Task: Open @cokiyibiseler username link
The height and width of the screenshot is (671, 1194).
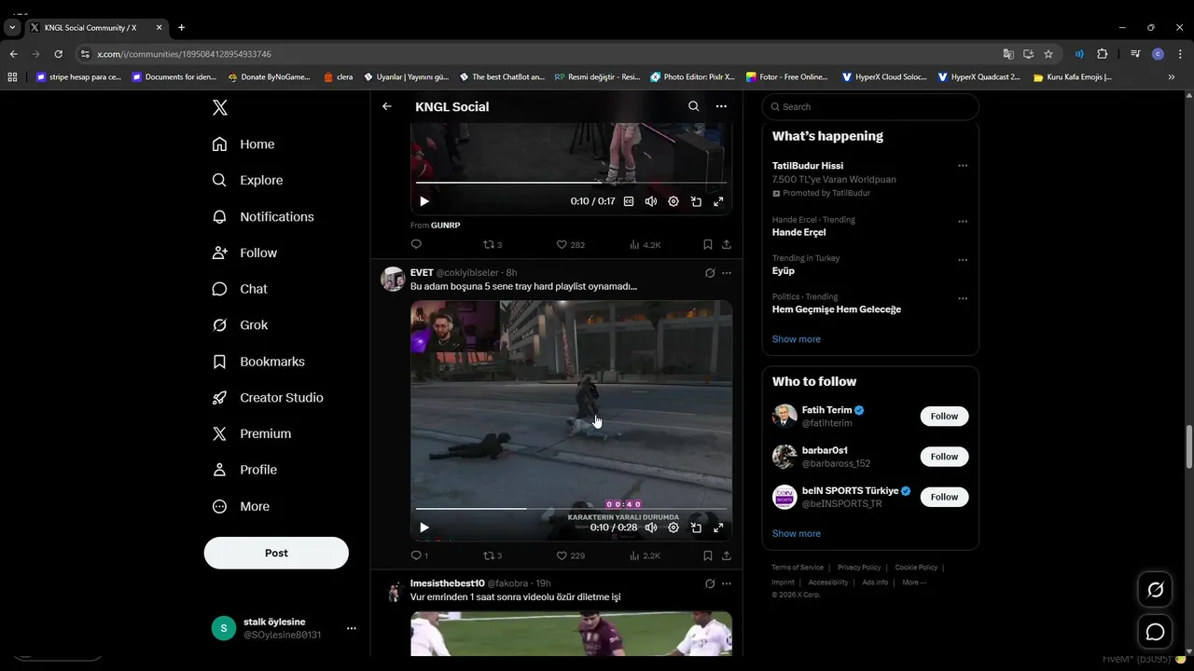Action: tap(467, 272)
